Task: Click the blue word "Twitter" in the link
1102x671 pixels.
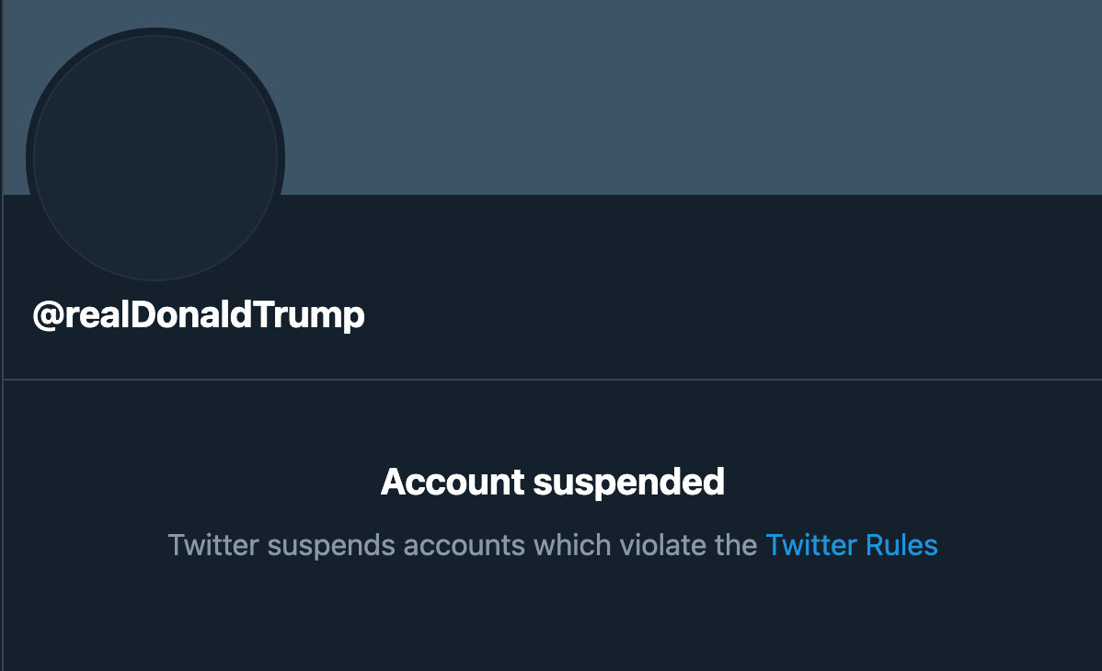Action: (811, 545)
